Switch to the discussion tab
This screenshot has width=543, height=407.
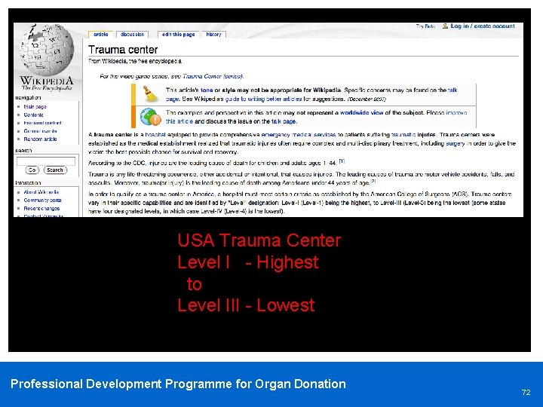tap(132, 34)
